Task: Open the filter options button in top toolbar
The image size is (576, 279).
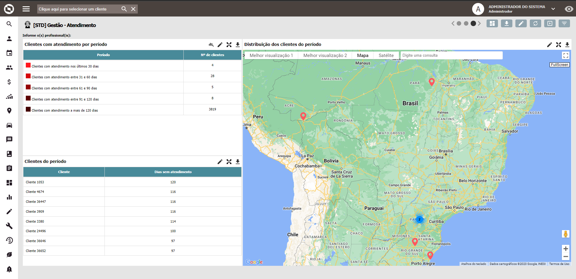Action: pos(564,23)
